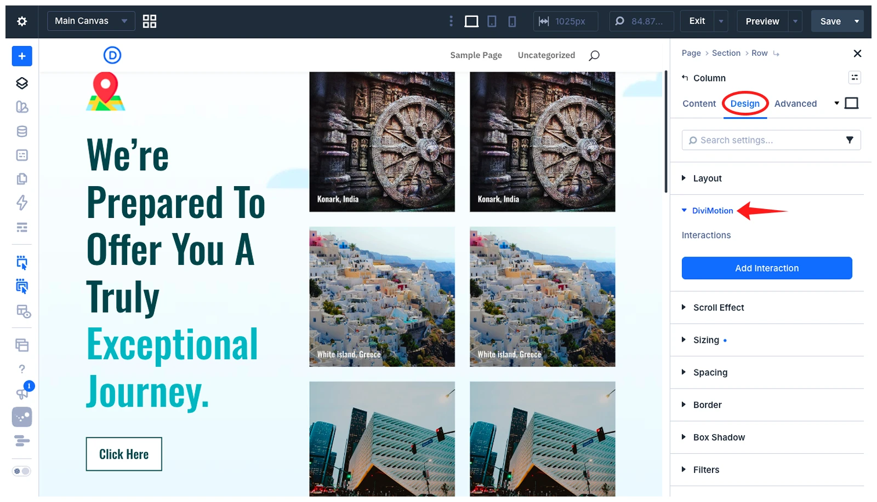Viewport: 877px width, 502px height.
Task: Switch to the Design tab
Action: coord(745,103)
